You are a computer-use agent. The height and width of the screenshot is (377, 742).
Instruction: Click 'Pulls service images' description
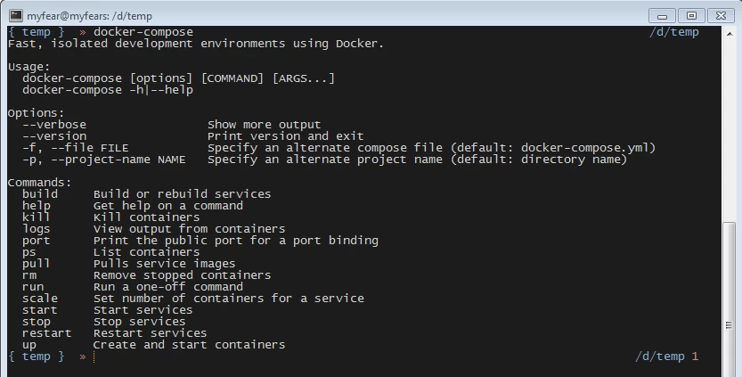coord(164,264)
